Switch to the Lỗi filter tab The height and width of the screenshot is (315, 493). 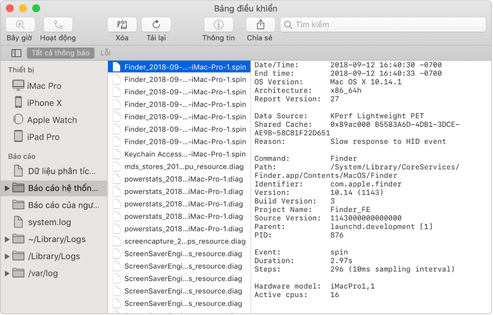click(106, 53)
